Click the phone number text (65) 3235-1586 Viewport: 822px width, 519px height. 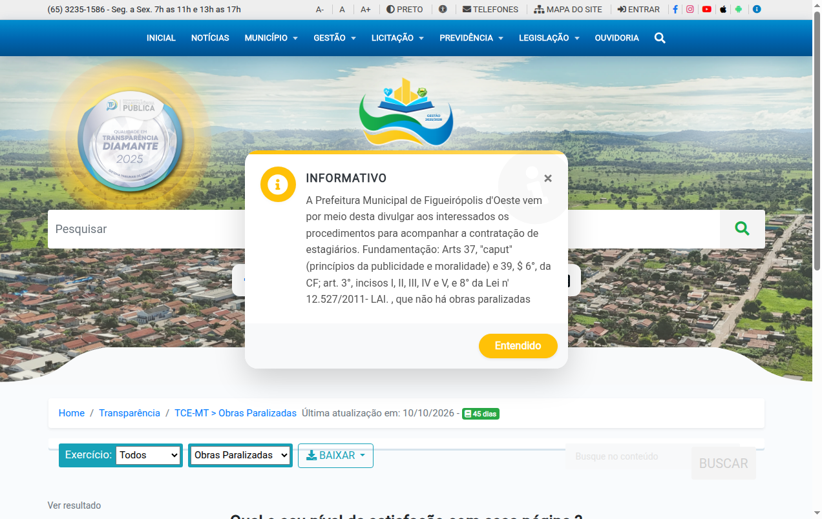(x=76, y=10)
